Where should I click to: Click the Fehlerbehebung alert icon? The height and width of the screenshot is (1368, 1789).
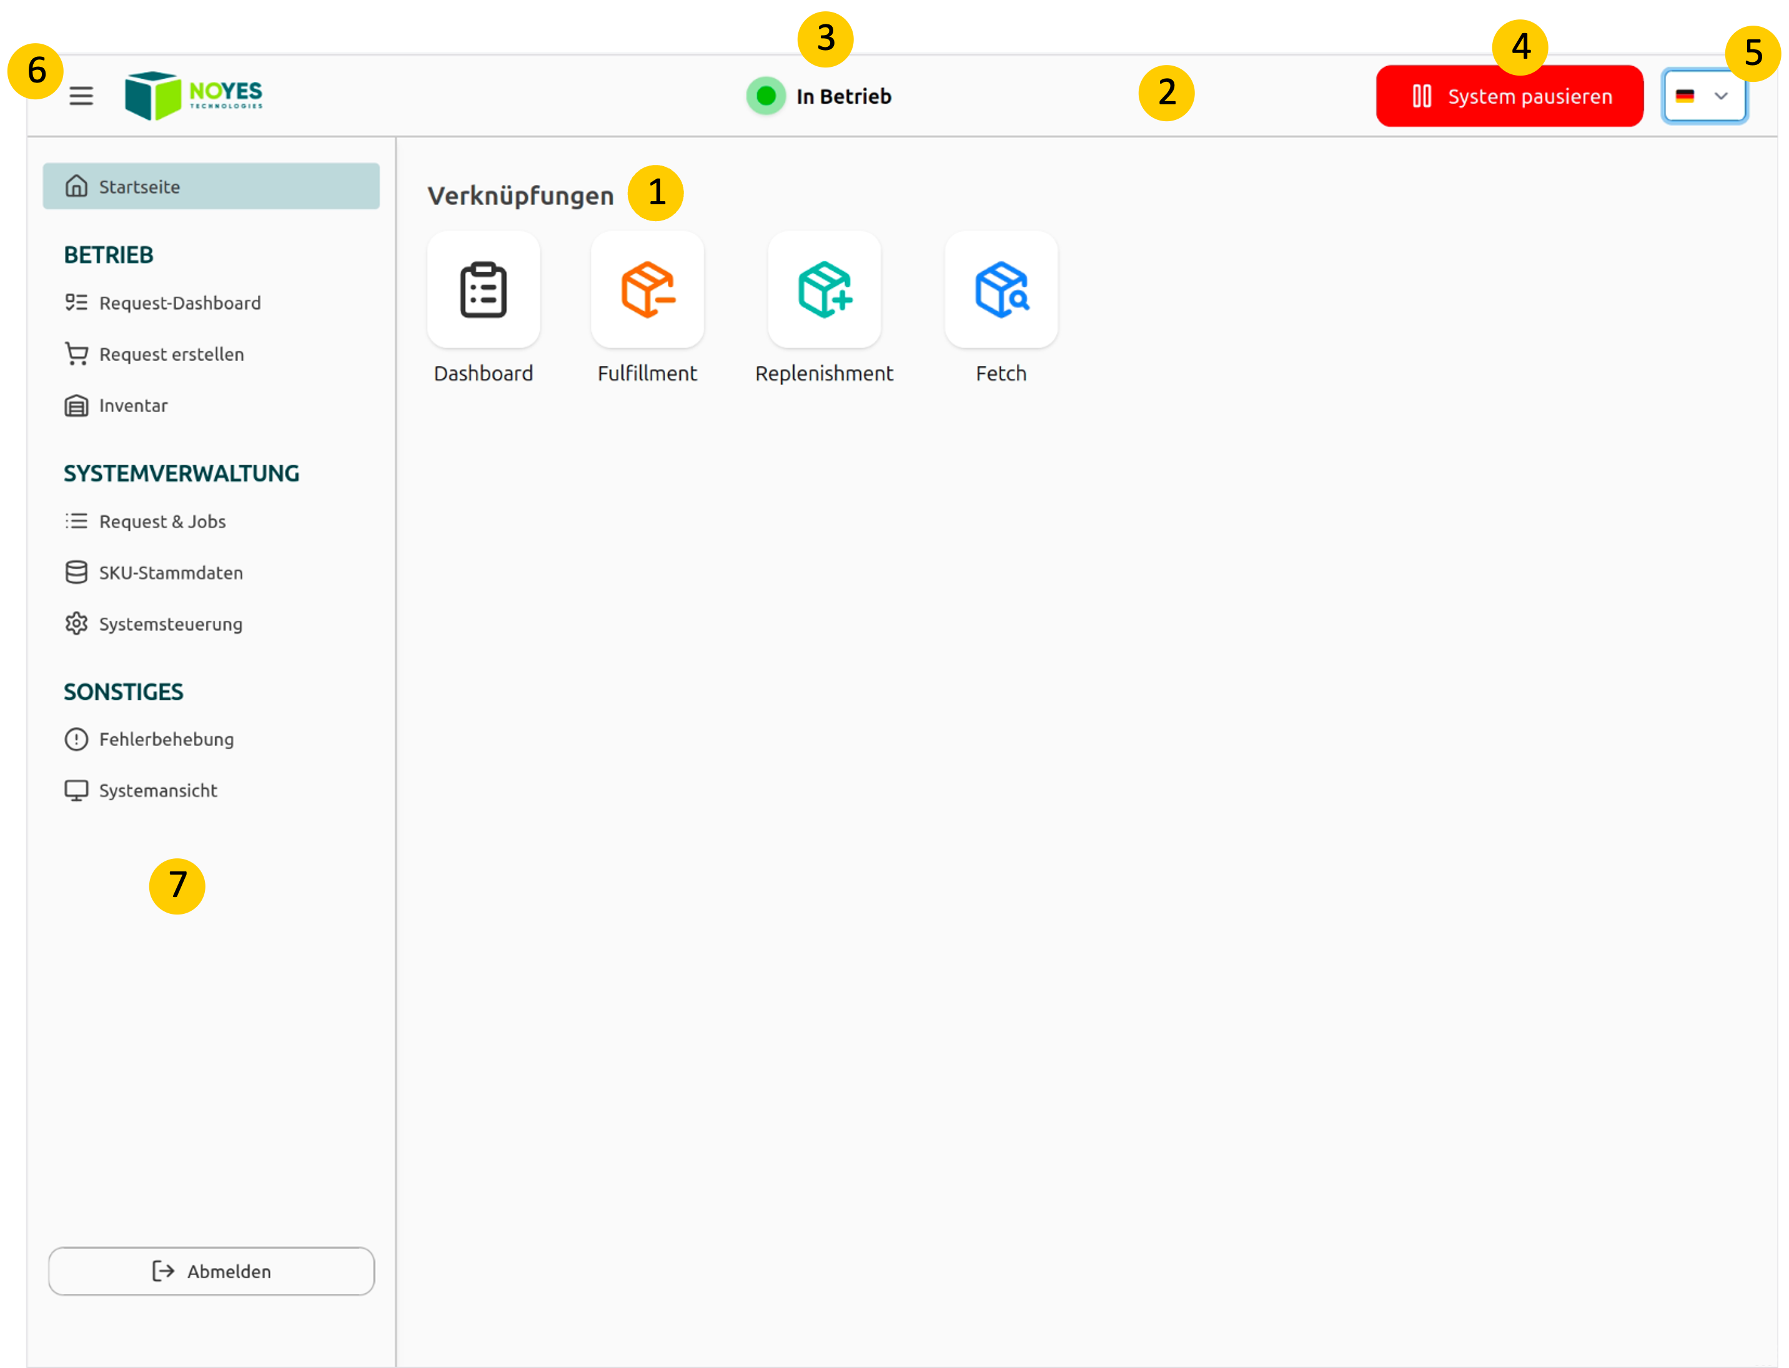pos(77,740)
